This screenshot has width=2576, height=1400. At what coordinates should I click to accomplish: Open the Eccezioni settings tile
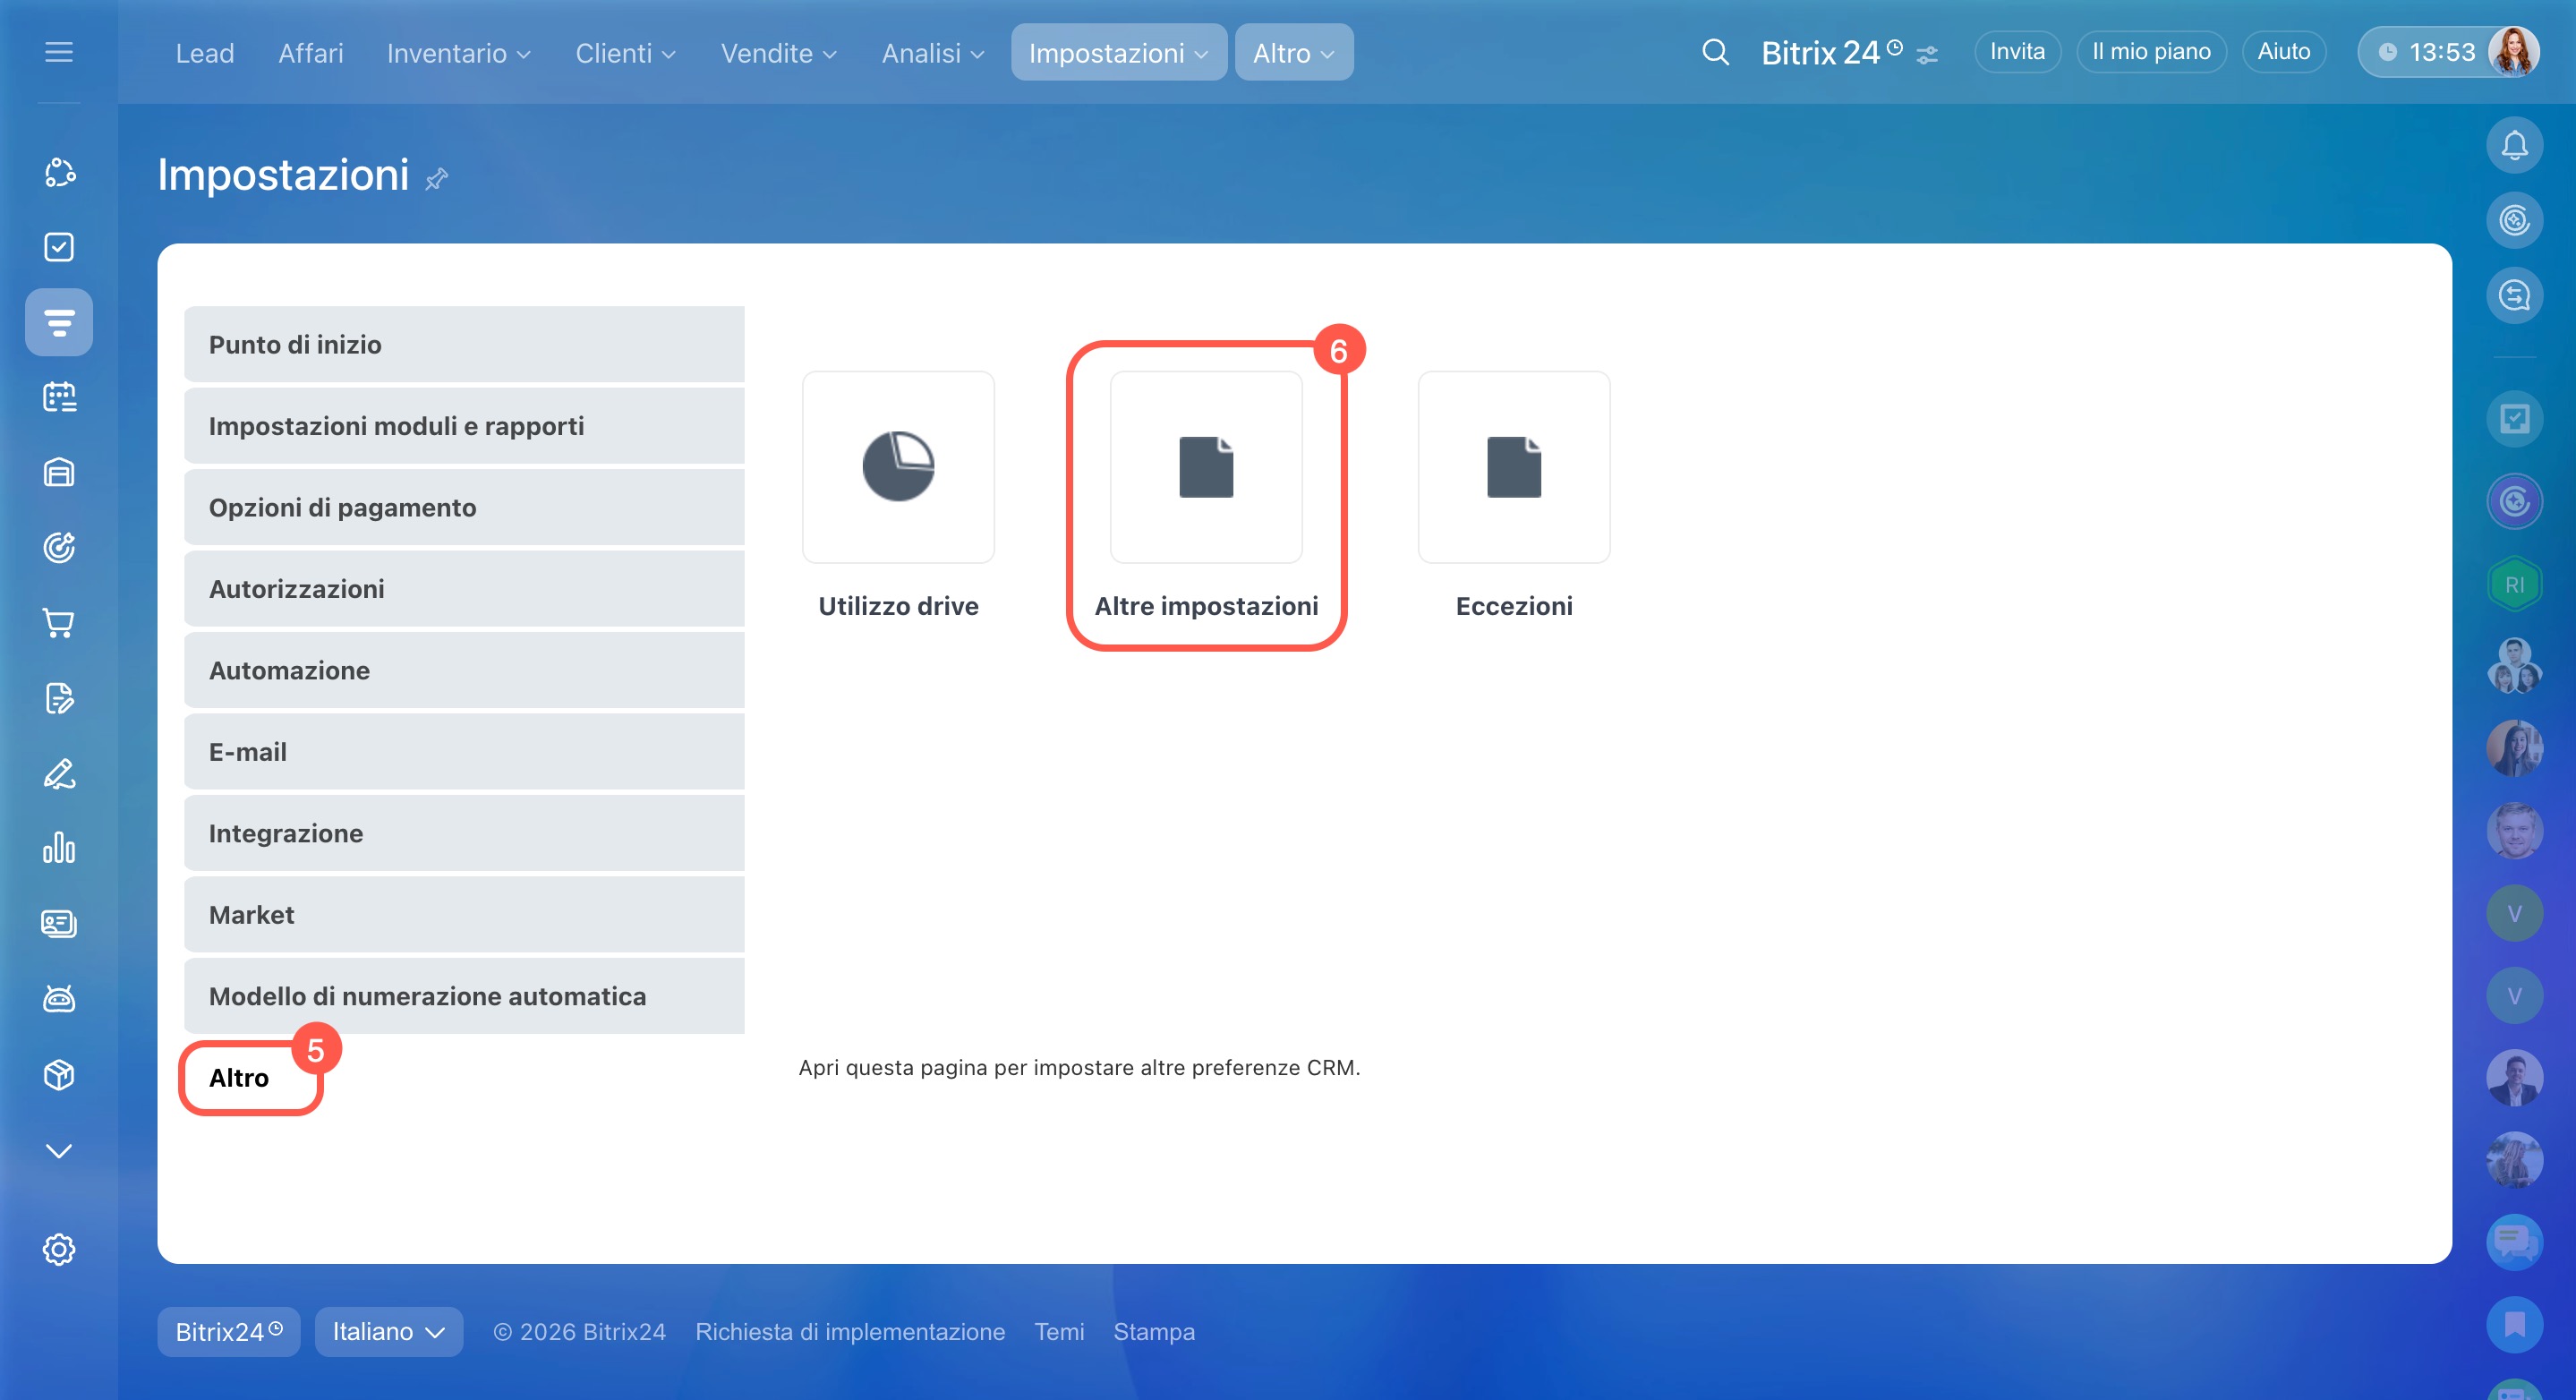tap(1513, 467)
